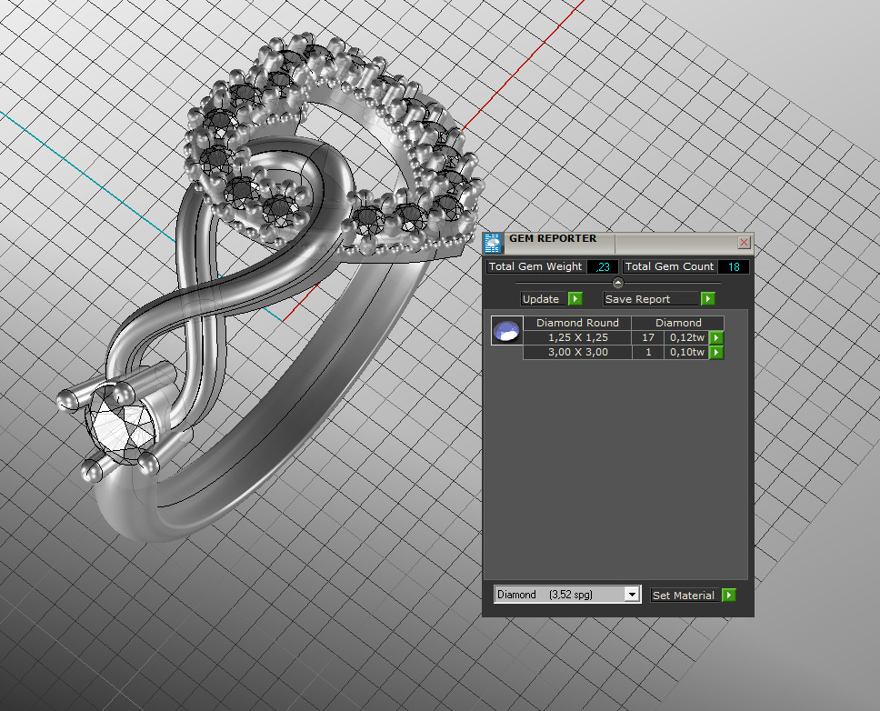
Task: Open the Diamond (3,52 spg) material dropdown
Action: (x=632, y=594)
